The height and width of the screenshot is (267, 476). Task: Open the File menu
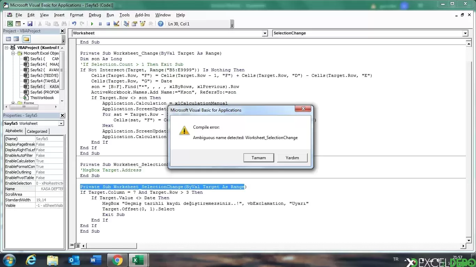coord(19,15)
